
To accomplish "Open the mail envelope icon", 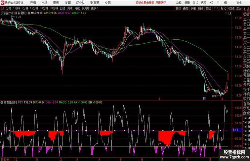I will pos(226,3).
